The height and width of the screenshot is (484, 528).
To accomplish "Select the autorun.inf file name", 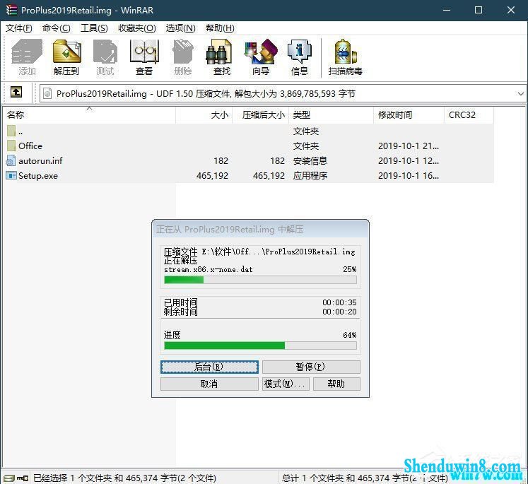I will 40,160.
